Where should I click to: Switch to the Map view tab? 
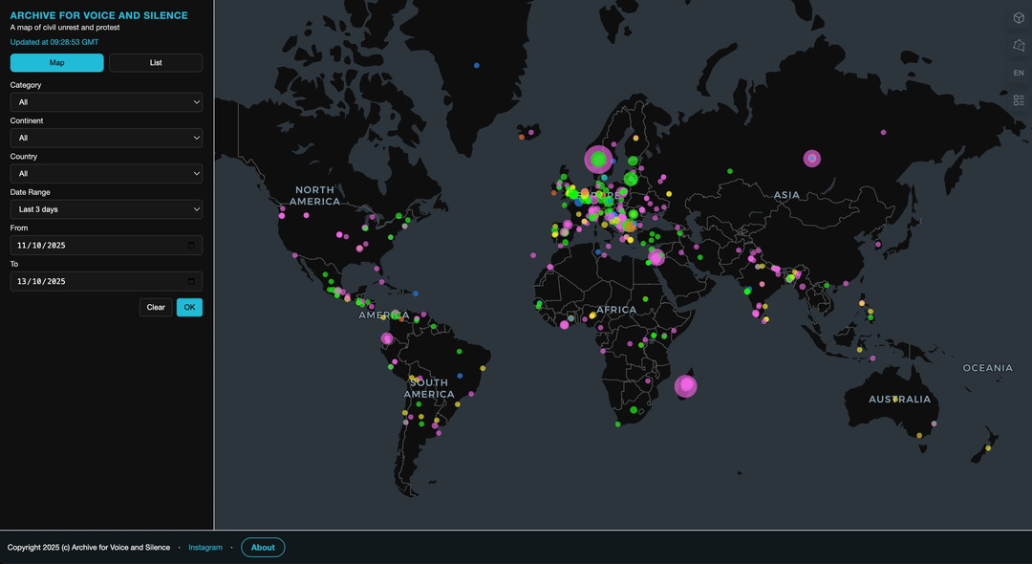[57, 63]
